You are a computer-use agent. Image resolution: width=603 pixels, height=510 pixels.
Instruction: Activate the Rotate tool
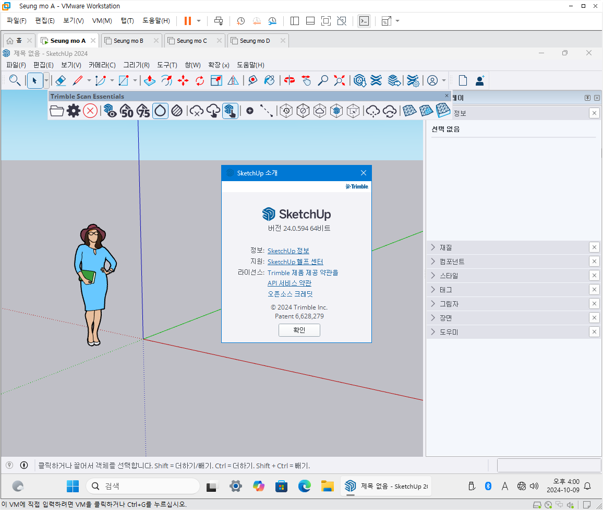pos(200,80)
